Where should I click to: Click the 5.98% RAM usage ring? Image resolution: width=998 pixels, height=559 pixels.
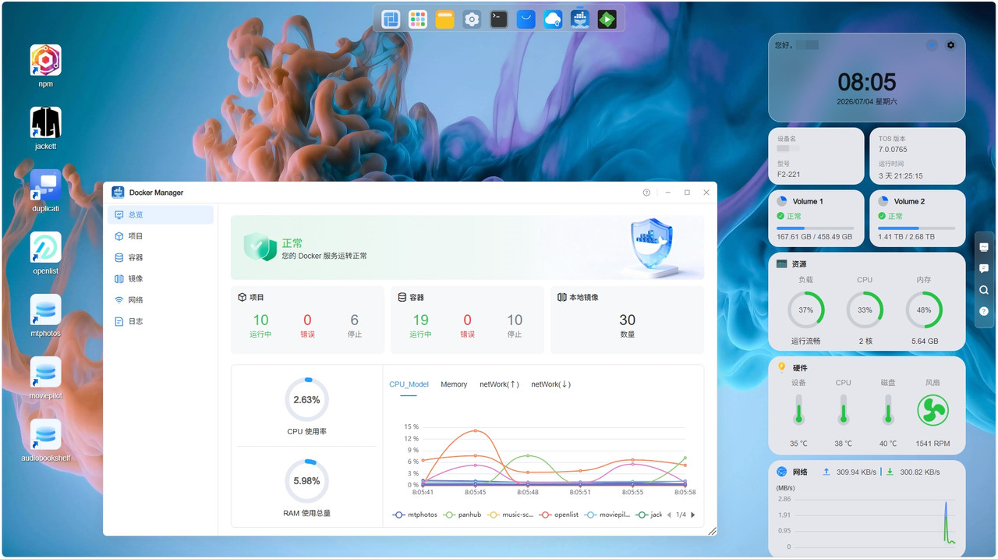[306, 481]
